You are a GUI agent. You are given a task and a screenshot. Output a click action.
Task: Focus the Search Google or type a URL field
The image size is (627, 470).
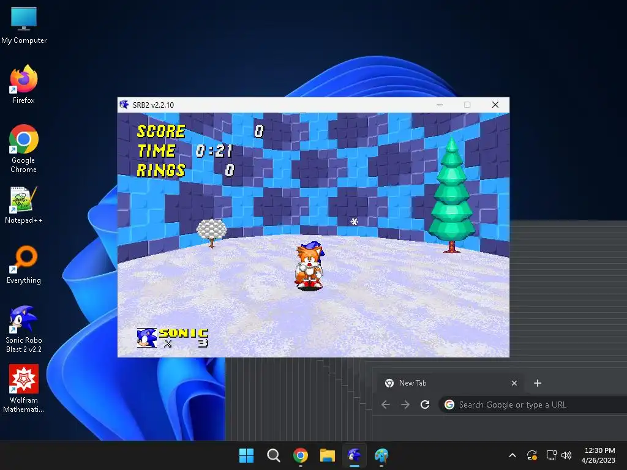pos(533,405)
